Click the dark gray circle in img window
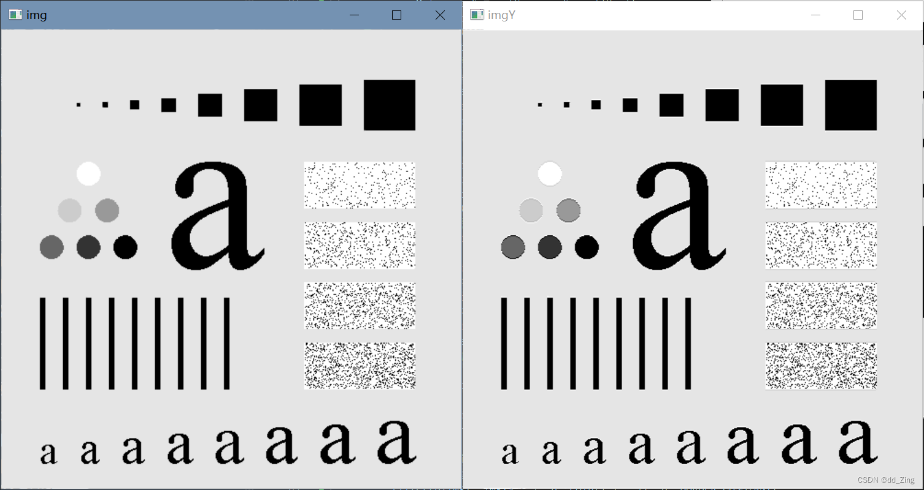The width and height of the screenshot is (924, 490). pyautogui.click(x=89, y=247)
